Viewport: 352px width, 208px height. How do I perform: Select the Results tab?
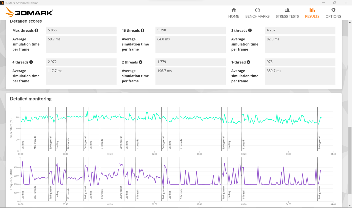click(312, 13)
